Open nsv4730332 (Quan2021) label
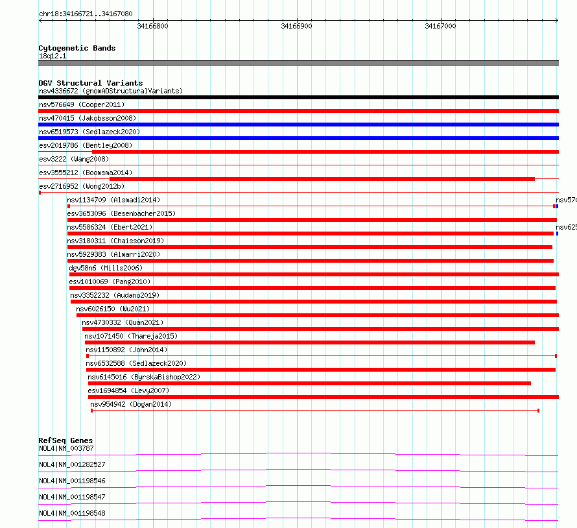Viewport: 577px width, 528px height. [x=123, y=322]
